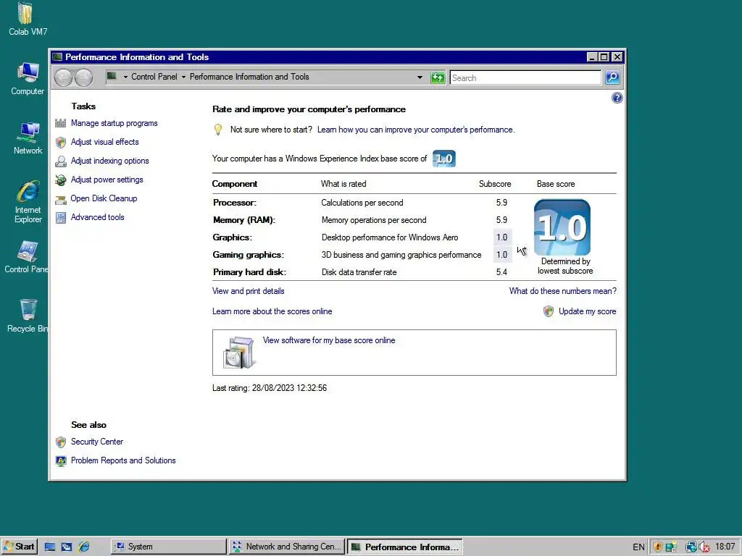Select the Recycle Bin desktop icon
The image size is (742, 556).
click(28, 316)
